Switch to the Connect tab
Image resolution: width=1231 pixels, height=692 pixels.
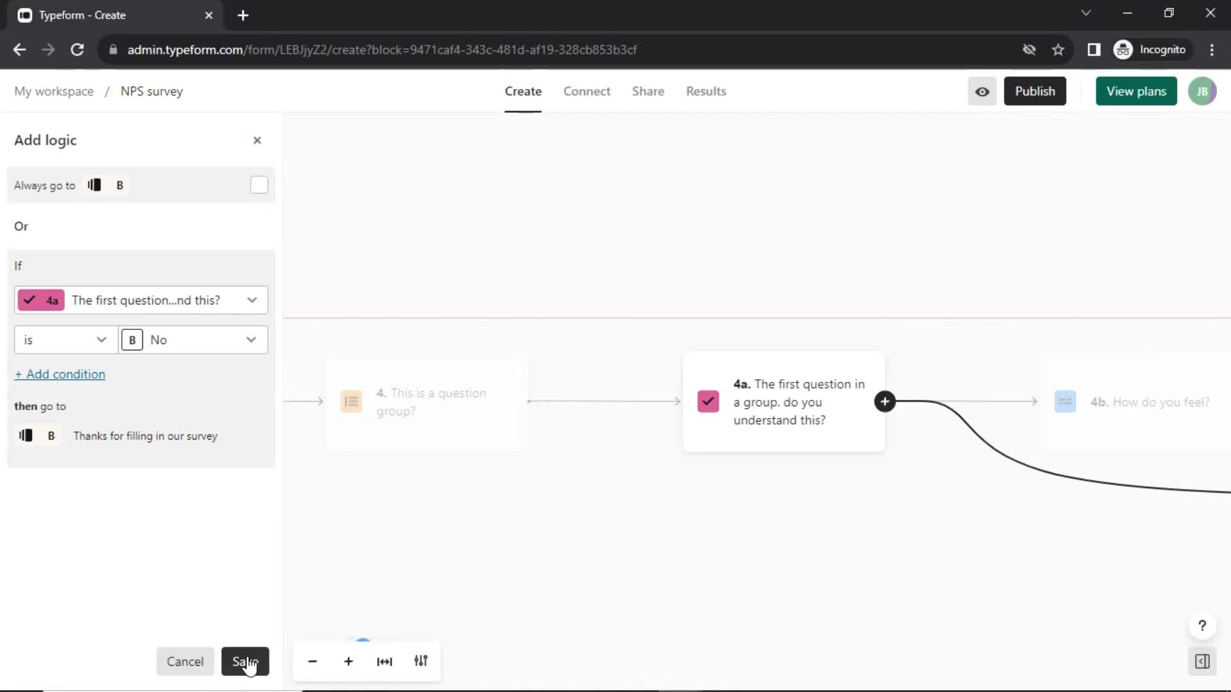pyautogui.click(x=587, y=92)
